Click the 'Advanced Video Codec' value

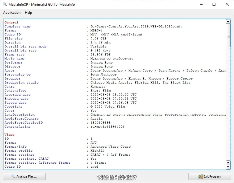pos(111,147)
